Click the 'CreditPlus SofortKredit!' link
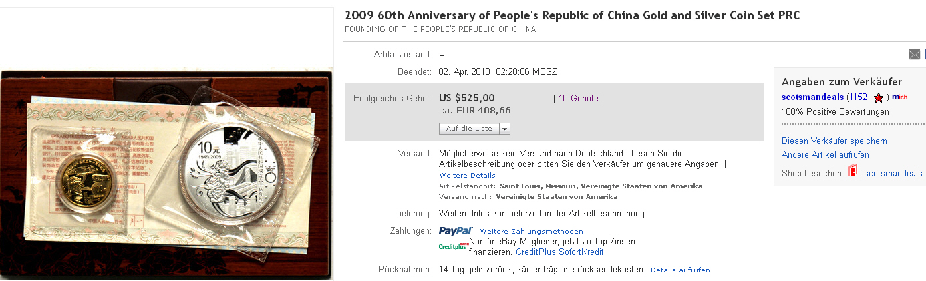 tap(561, 252)
